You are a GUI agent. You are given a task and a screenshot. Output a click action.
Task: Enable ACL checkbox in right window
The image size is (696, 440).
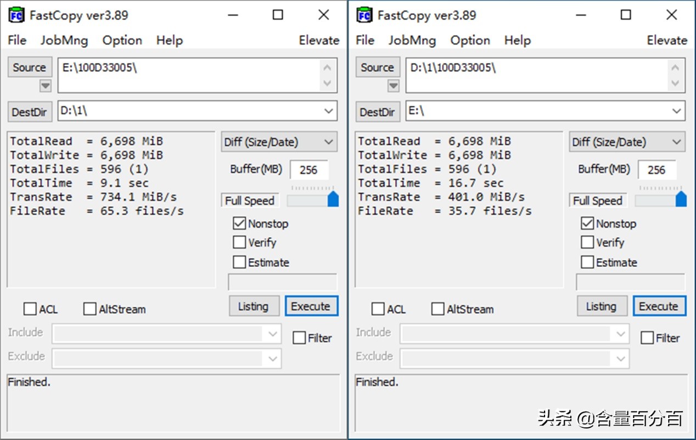coord(378,309)
